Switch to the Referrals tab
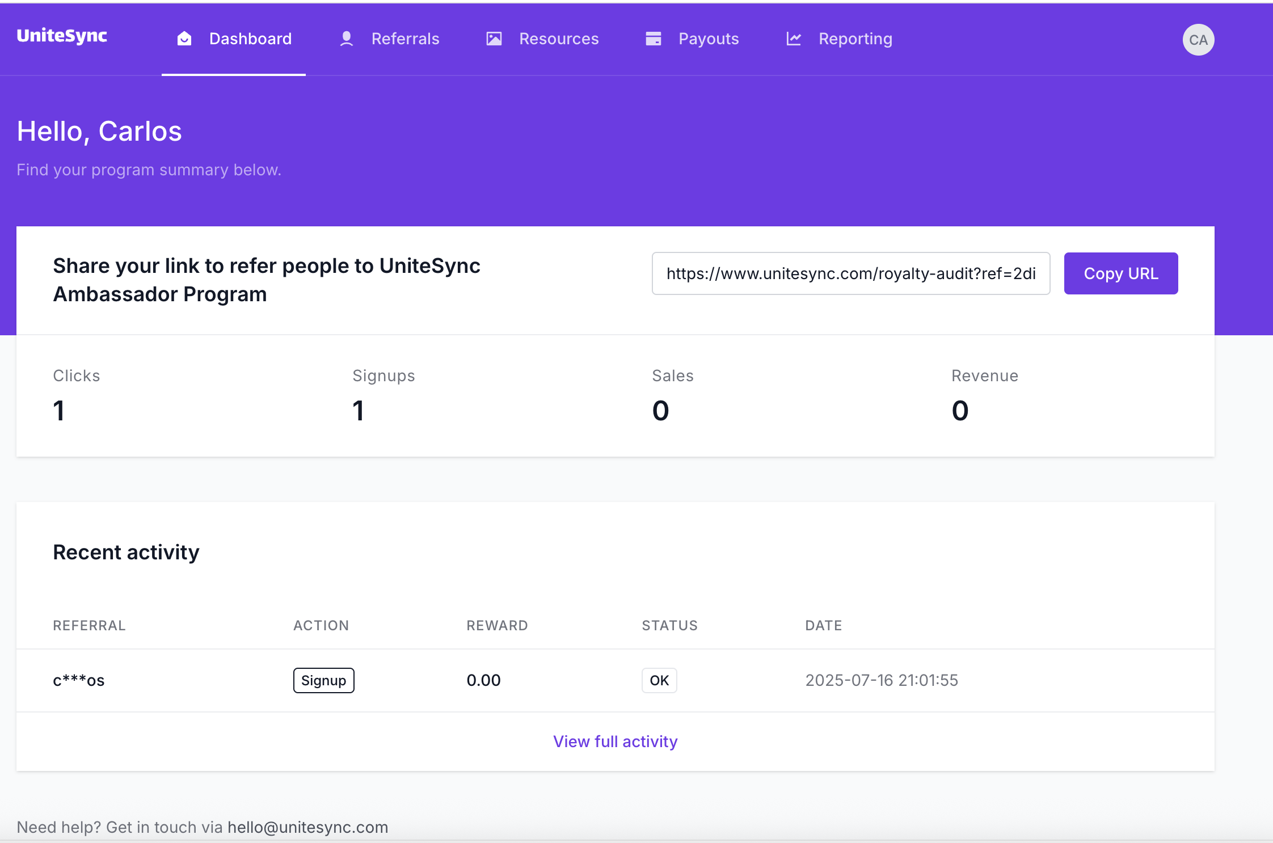The width and height of the screenshot is (1273, 843). click(405, 39)
